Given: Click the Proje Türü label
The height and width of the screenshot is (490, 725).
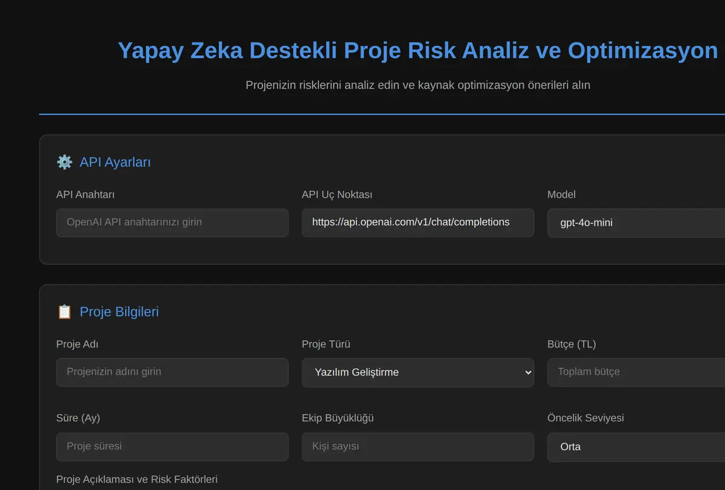Looking at the screenshot, I should click(x=326, y=344).
